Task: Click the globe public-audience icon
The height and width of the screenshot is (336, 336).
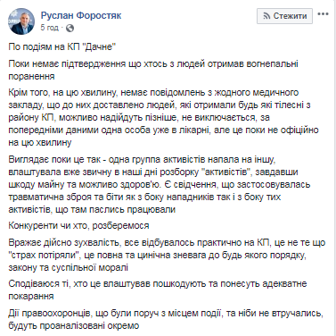Action: [70, 29]
